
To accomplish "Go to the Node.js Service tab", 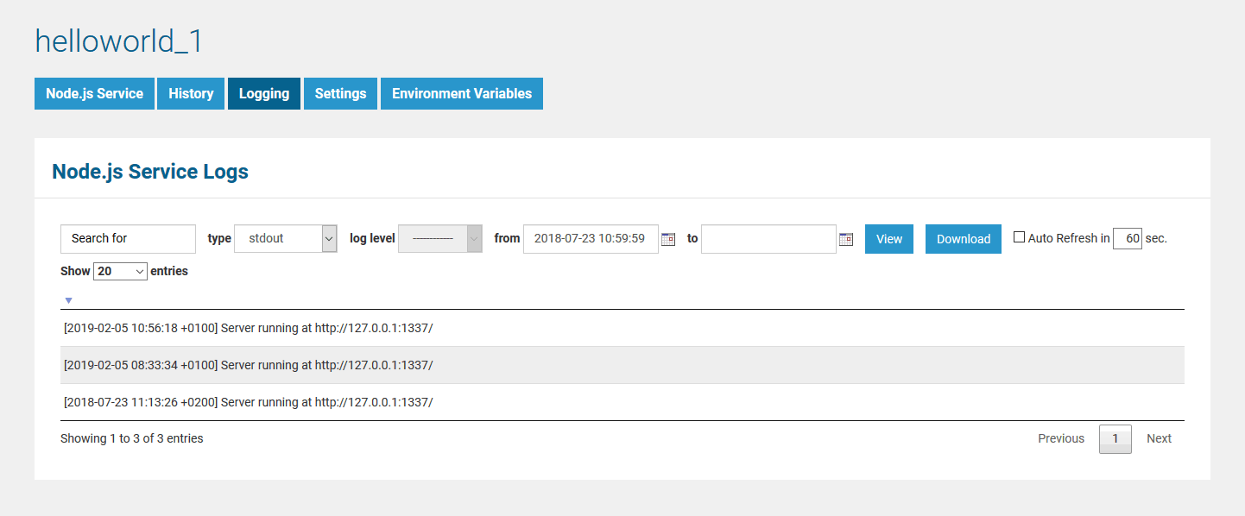I will pos(94,93).
